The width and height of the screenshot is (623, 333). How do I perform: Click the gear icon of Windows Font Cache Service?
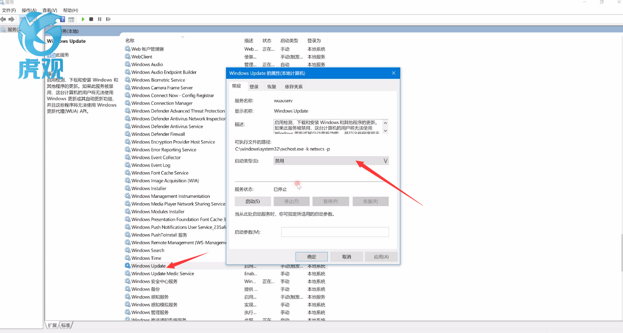[x=128, y=173]
